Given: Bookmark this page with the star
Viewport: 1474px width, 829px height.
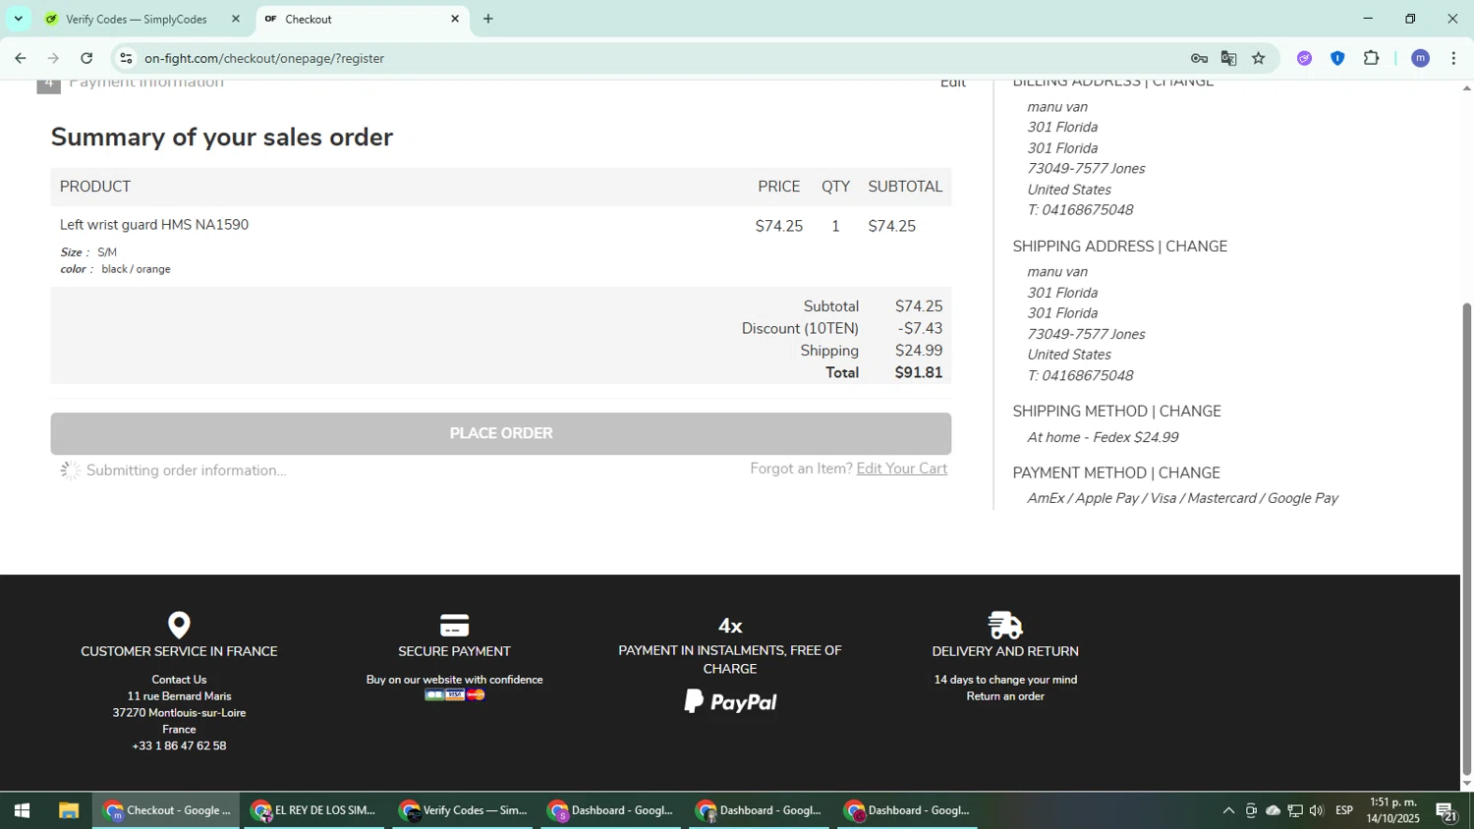Looking at the screenshot, I should point(1259,58).
